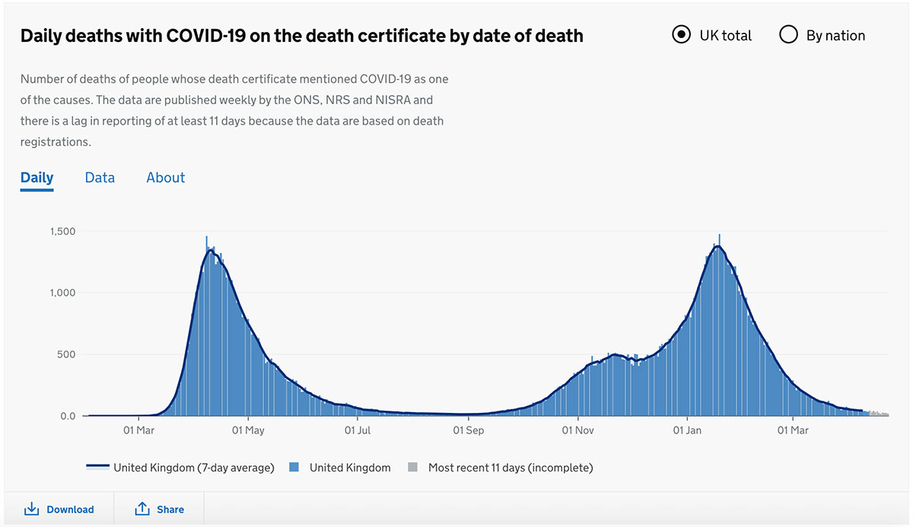Click the Share button label

170,510
